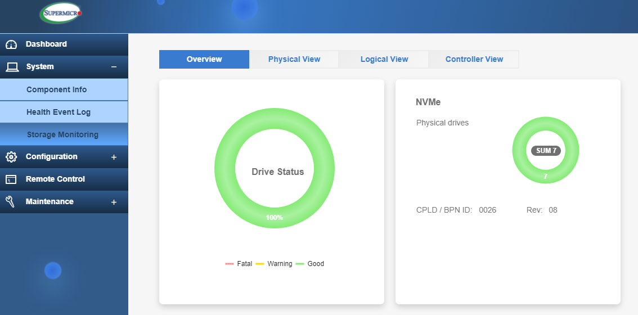Click the System laptop icon

(x=11, y=67)
